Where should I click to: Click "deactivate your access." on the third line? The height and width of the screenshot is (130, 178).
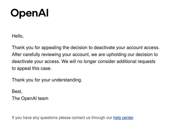point(36,62)
